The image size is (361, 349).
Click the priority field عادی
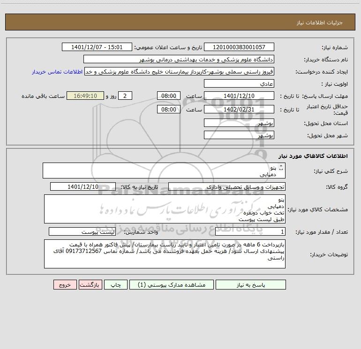point(239,83)
